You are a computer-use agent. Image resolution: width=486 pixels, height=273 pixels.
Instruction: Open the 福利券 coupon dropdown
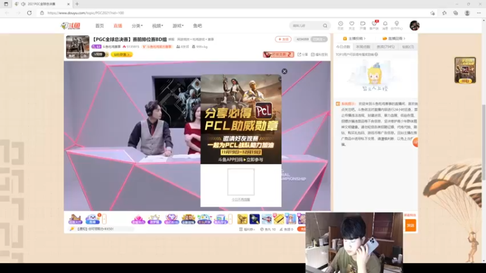pyautogui.click(x=247, y=229)
